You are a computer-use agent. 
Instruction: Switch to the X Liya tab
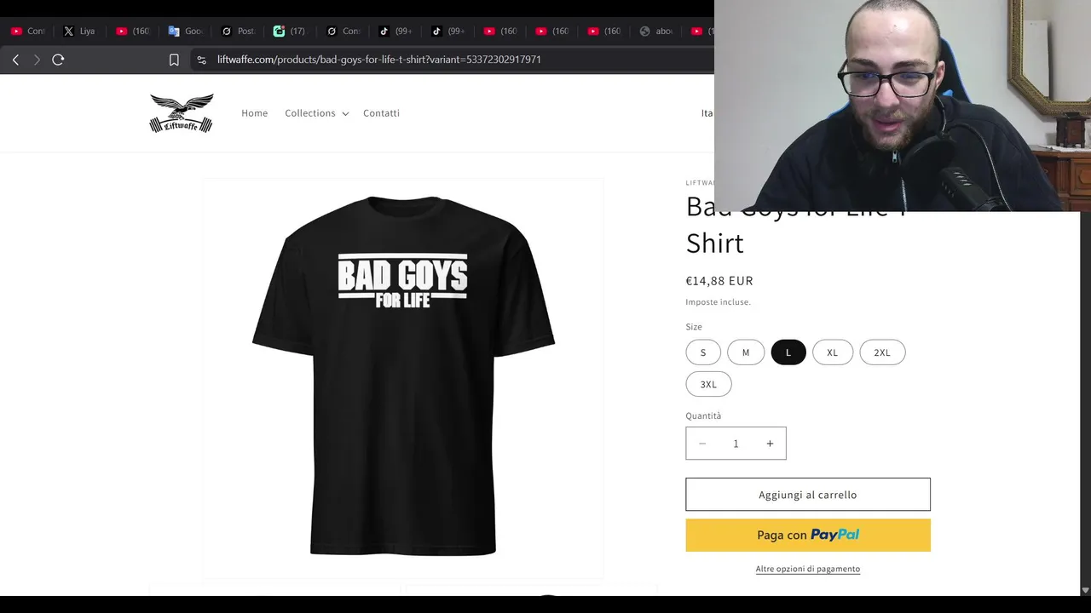pos(78,32)
